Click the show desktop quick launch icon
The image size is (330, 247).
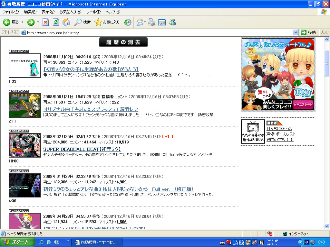49,242
